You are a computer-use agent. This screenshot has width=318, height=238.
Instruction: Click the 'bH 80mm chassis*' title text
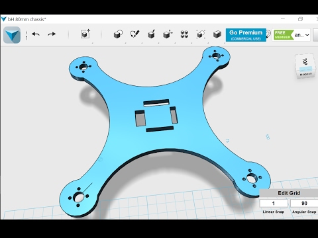pos(27,19)
